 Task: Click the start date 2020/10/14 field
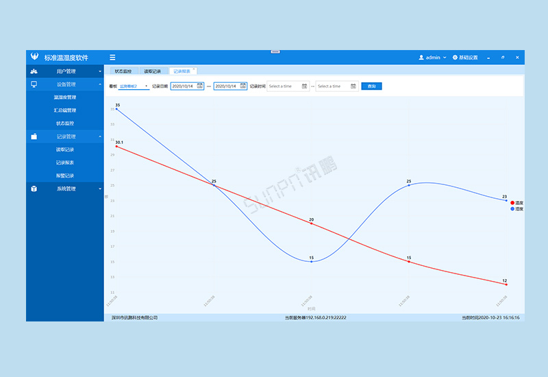pos(187,86)
